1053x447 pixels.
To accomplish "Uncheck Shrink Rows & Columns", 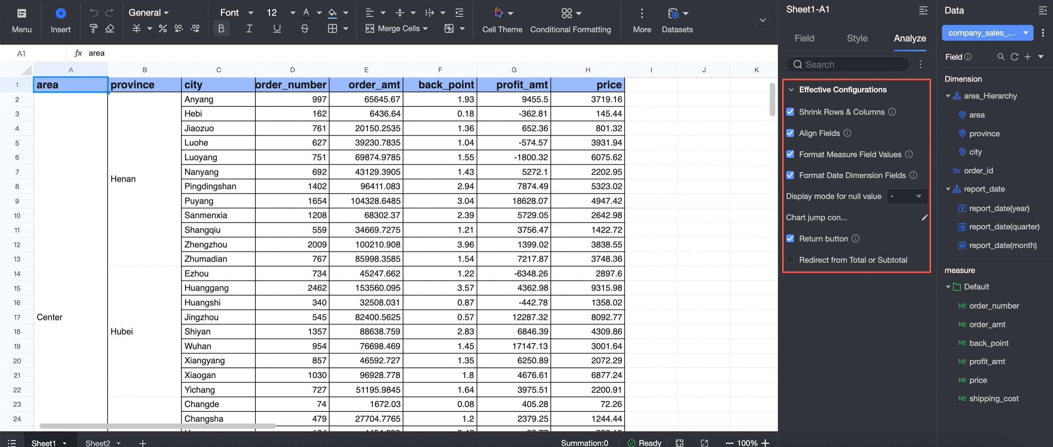I will point(790,111).
